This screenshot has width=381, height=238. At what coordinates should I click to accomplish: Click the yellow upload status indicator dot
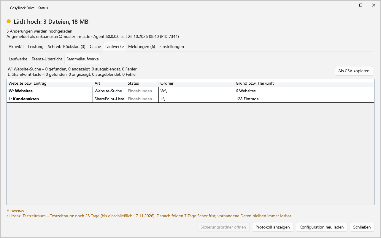coord(9,22)
